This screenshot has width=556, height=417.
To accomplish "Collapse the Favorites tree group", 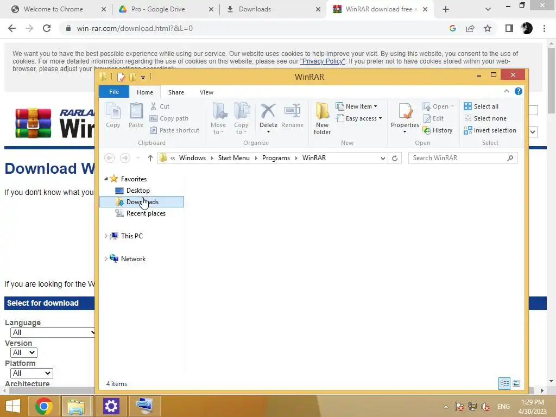I will point(106,179).
